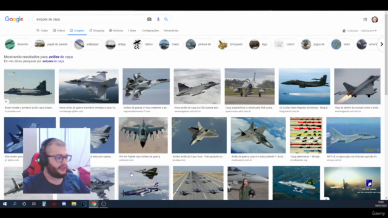Switch to the Todas tab
Screen dimensions: 388x218
point(42,31)
